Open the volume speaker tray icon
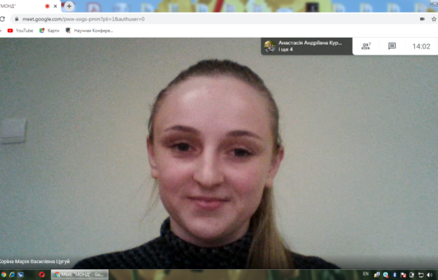This screenshot has width=438, height=280. pos(430,275)
